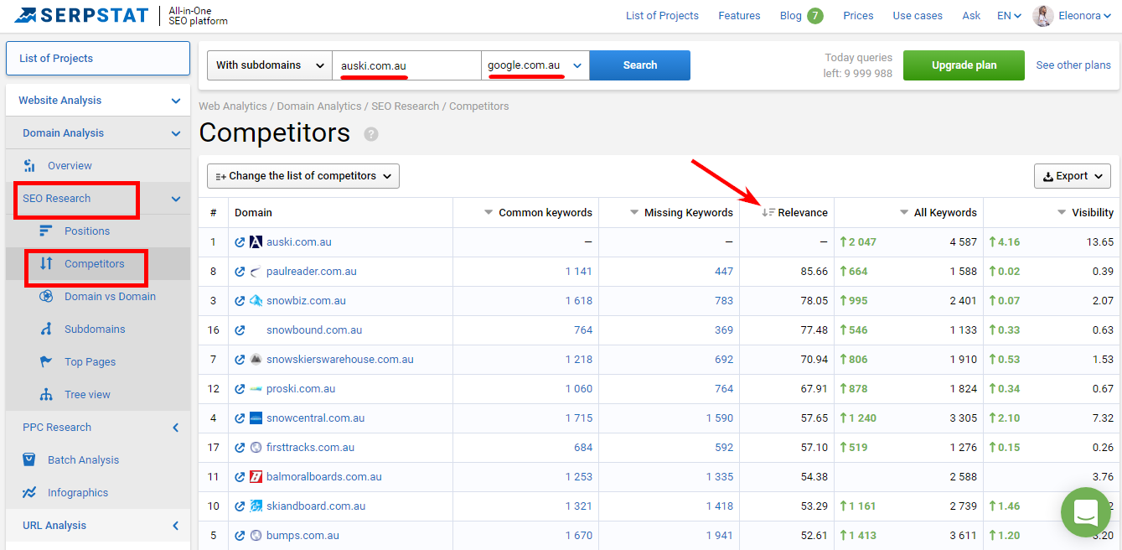Collapse the Website Analysis section
1122x550 pixels.
(x=175, y=101)
